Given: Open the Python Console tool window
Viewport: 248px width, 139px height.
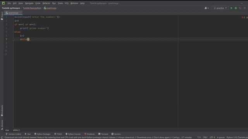Looking at the screenshot, I should click(x=73, y=134).
